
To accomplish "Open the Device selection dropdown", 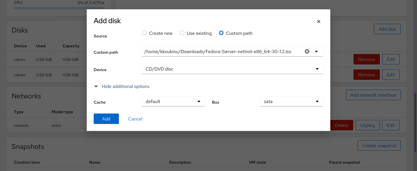I will (232, 69).
